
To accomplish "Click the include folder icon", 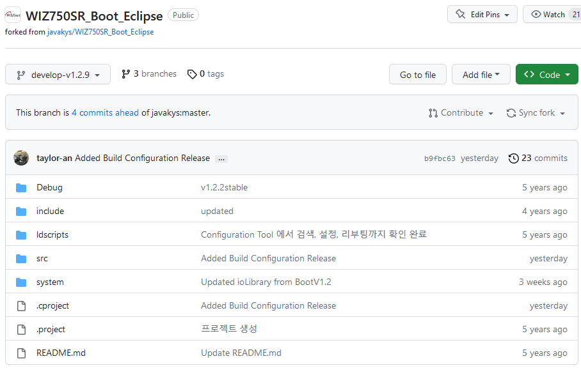I will tap(21, 211).
